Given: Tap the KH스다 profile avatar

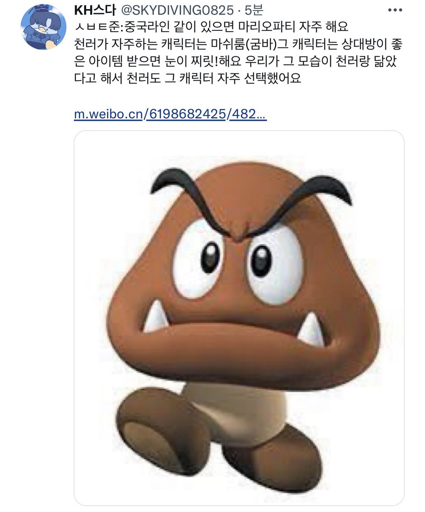Looking at the screenshot, I should pyautogui.click(x=42, y=27).
